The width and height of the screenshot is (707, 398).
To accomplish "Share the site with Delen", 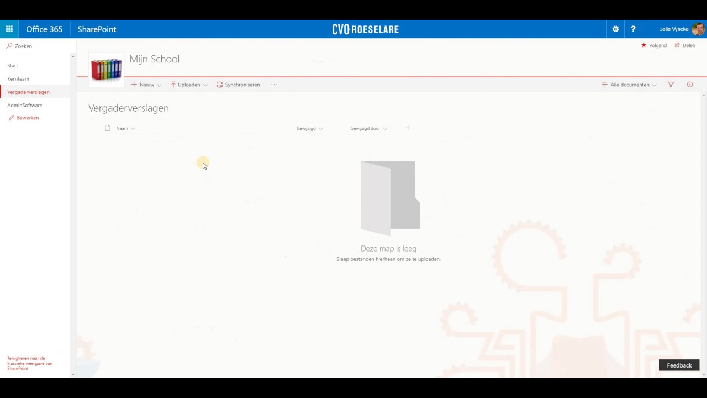I will 685,45.
